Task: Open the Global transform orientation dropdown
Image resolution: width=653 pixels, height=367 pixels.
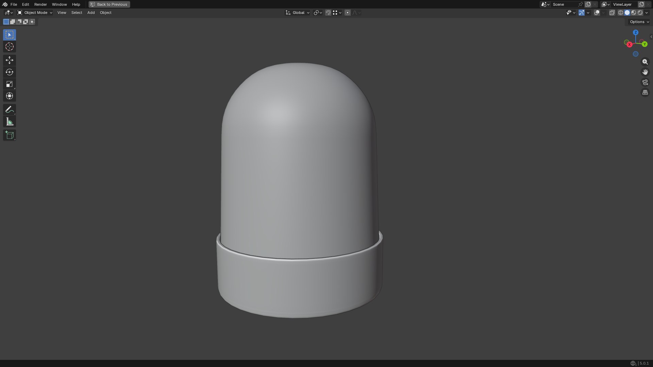Action: pos(298,13)
